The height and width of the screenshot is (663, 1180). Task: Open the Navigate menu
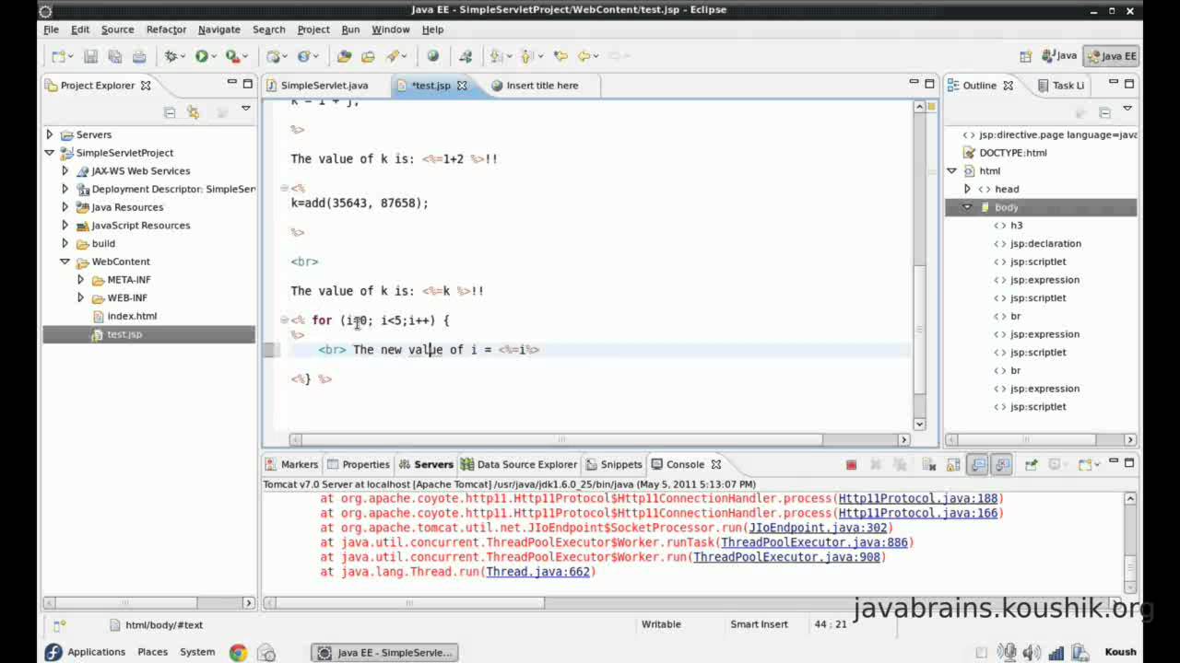pos(218,29)
